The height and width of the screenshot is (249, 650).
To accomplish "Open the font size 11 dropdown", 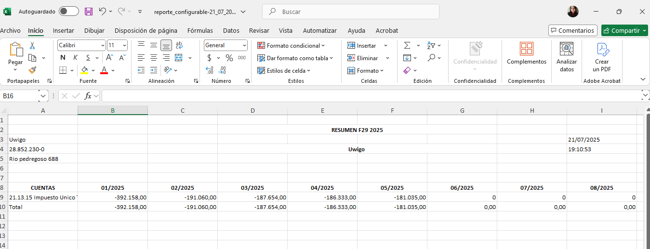I will tap(125, 45).
